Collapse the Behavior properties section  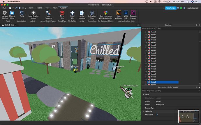click(x=143, y=111)
